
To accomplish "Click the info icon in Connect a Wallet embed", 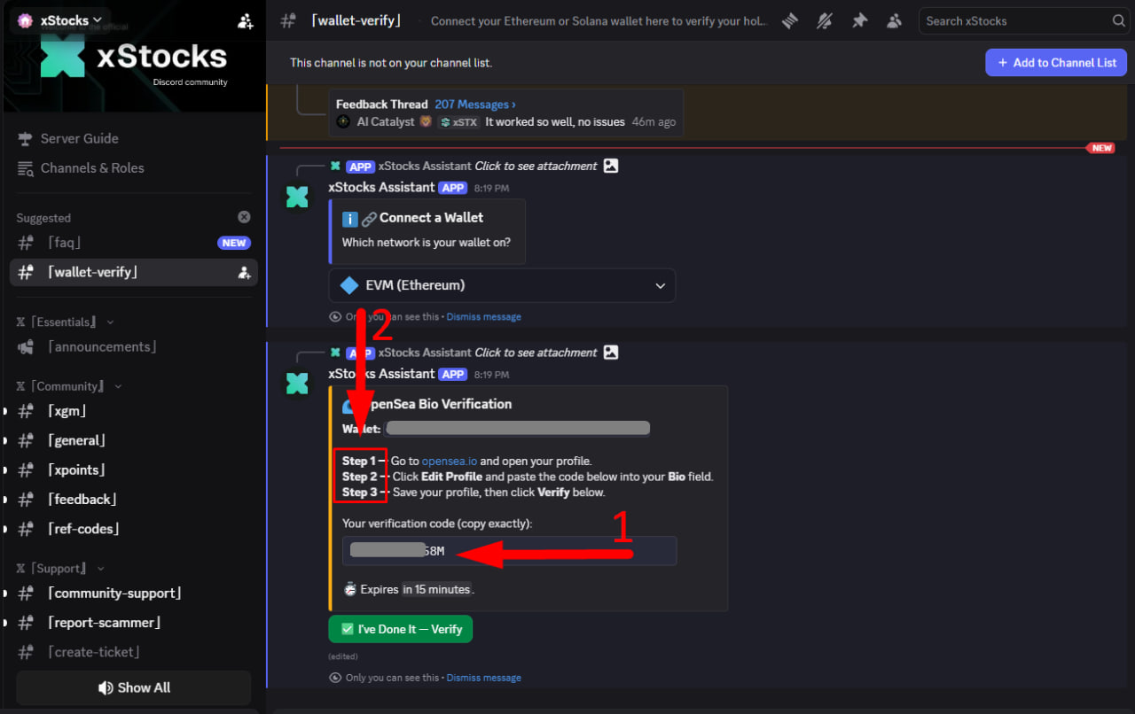I will tap(350, 218).
